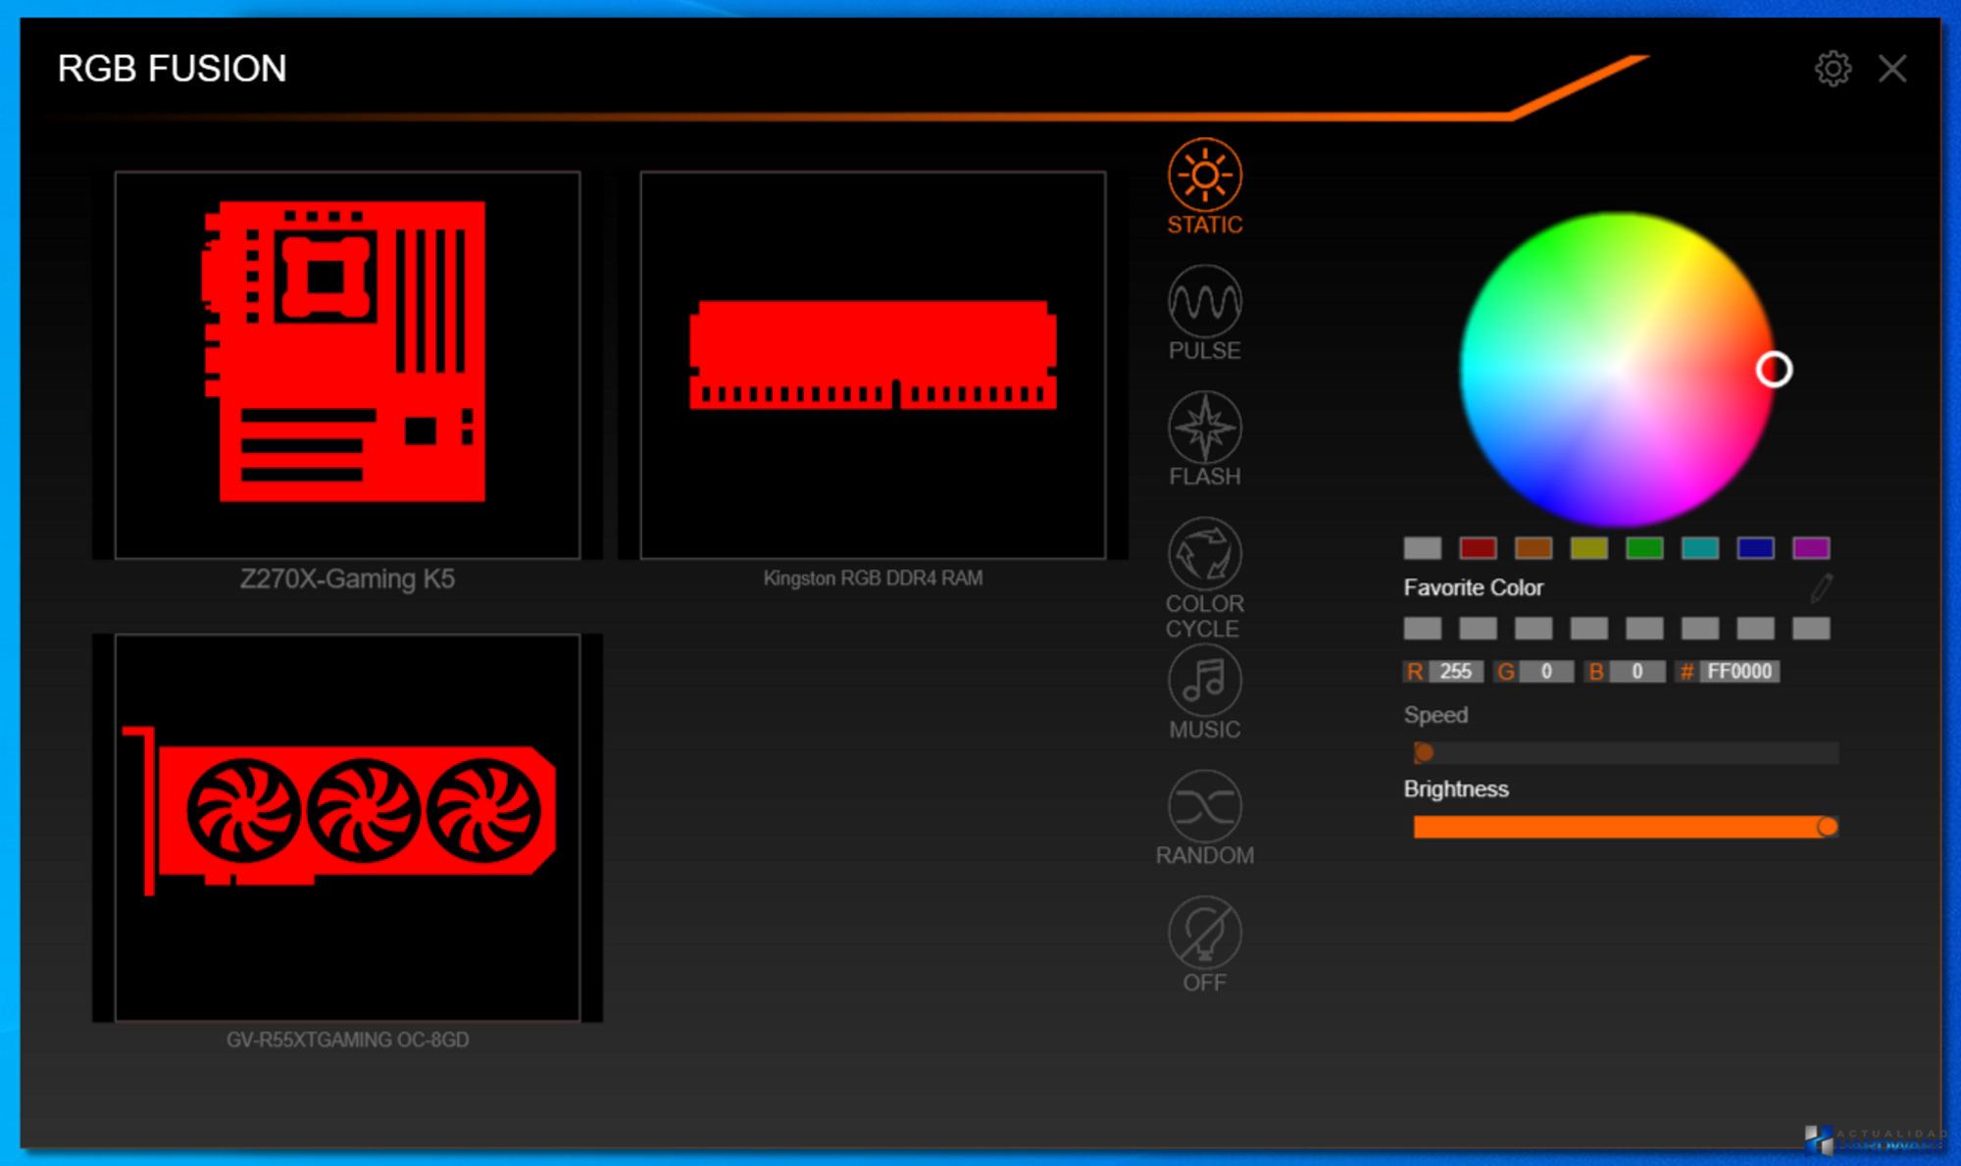Click the Favorite Color edit pencil
This screenshot has width=1961, height=1166.
click(1821, 588)
